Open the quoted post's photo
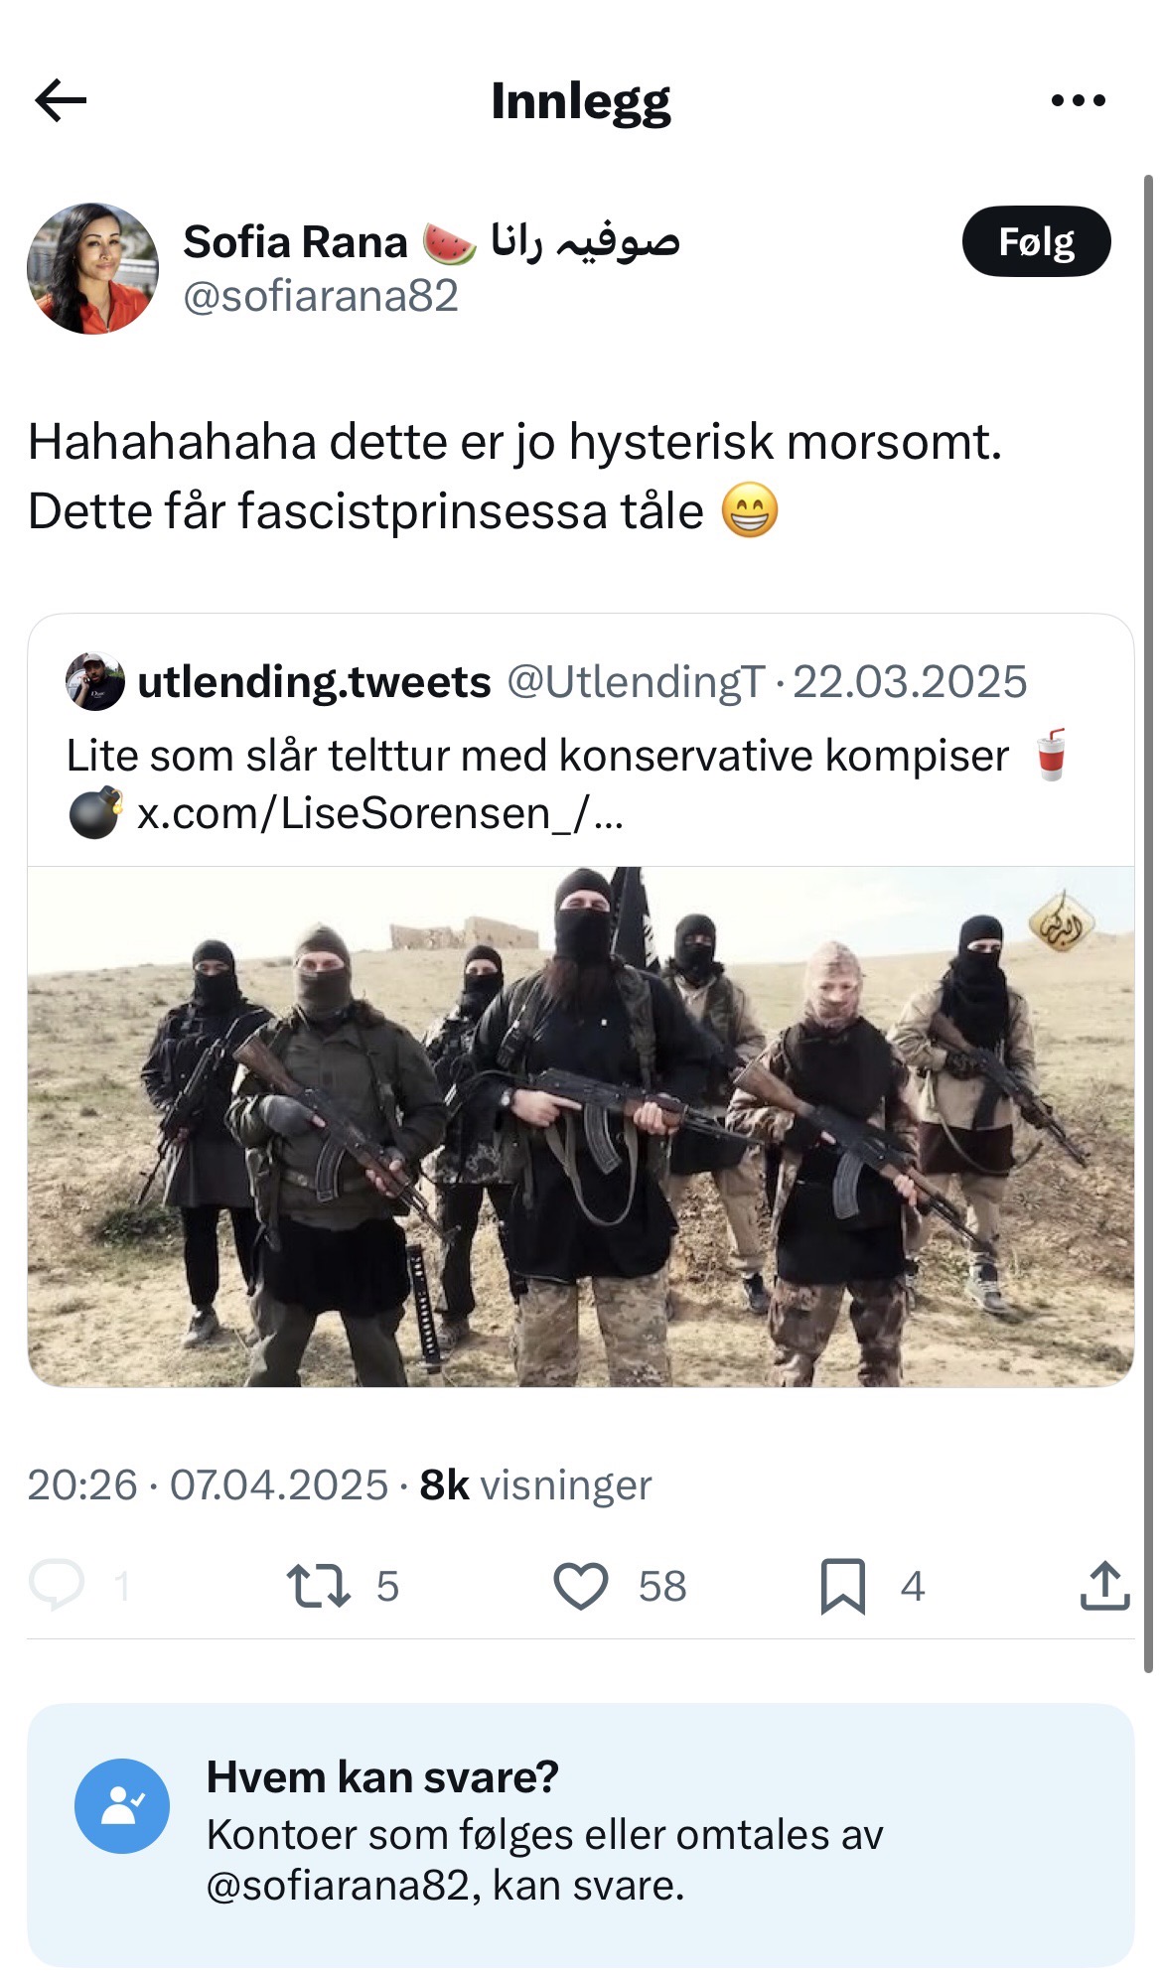Viewport: 1162px width, 1977px height. click(x=580, y=1126)
